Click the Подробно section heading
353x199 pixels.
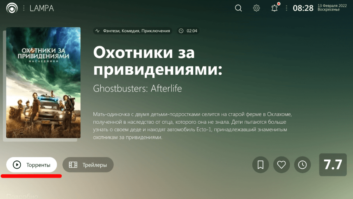pyautogui.click(x=22, y=196)
